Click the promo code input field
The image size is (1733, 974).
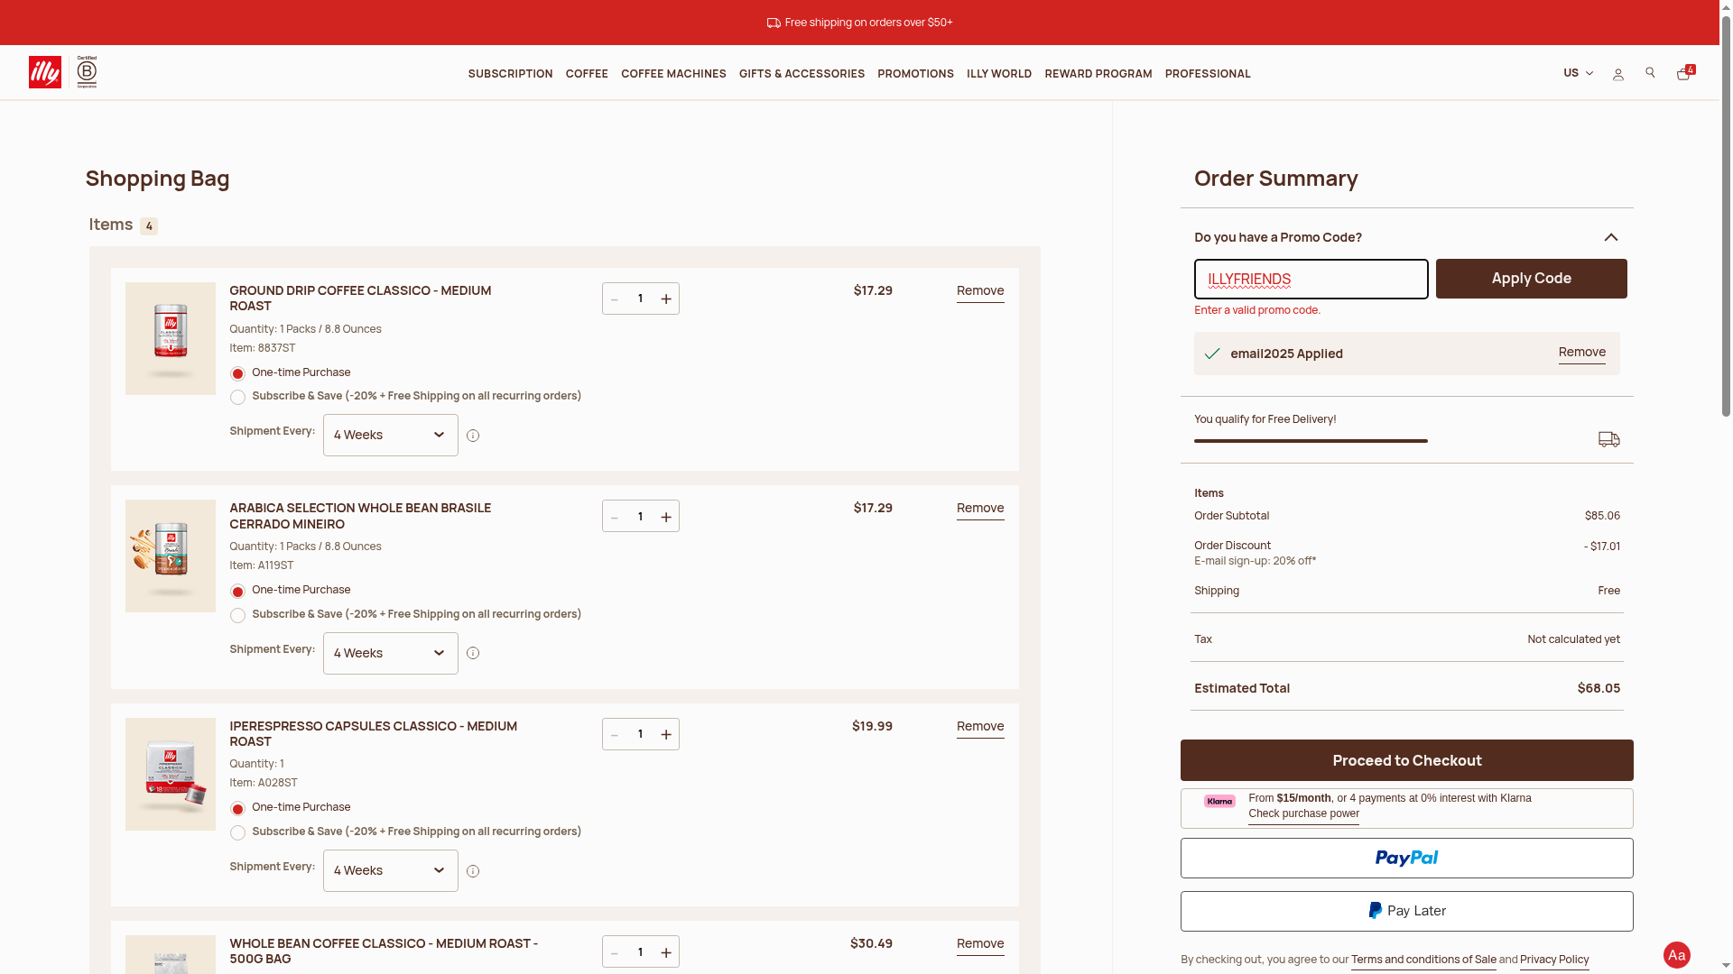[1311, 279]
